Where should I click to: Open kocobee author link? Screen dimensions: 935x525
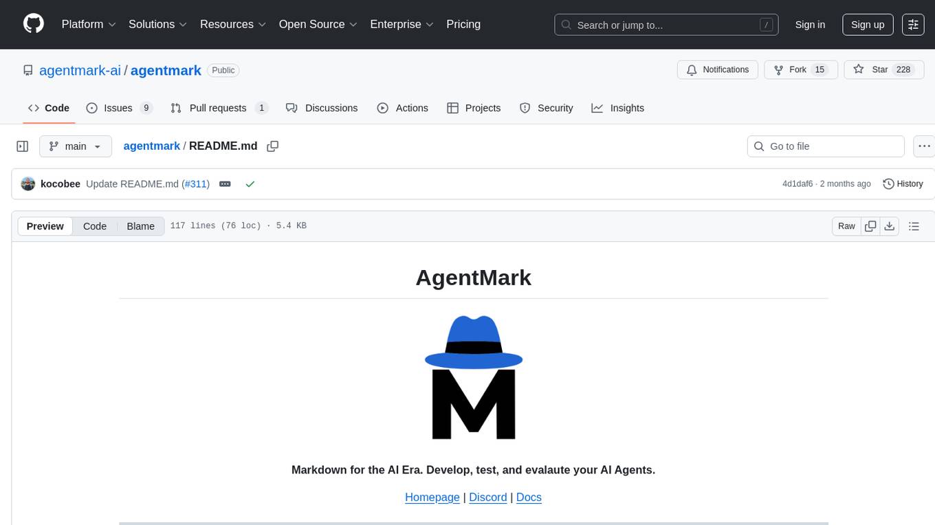60,183
